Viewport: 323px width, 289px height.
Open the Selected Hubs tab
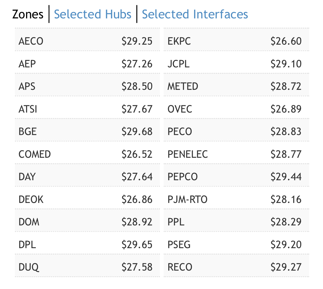93,14
